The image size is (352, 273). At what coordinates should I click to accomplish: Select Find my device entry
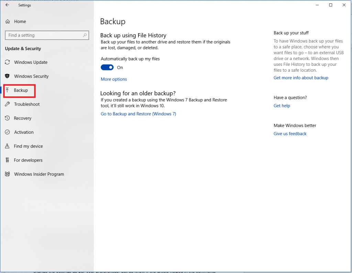click(28, 146)
